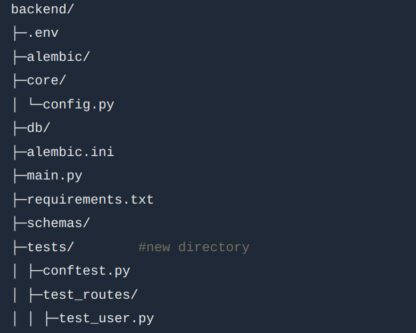Select the core/ folder entry
This screenshot has height=333, width=416.
point(46,81)
